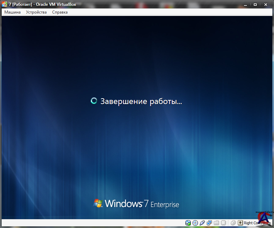Click the optical CD/DVD drive icon

click(x=195, y=223)
